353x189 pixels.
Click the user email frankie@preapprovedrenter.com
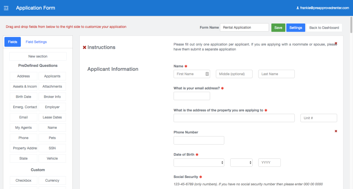[324, 8]
